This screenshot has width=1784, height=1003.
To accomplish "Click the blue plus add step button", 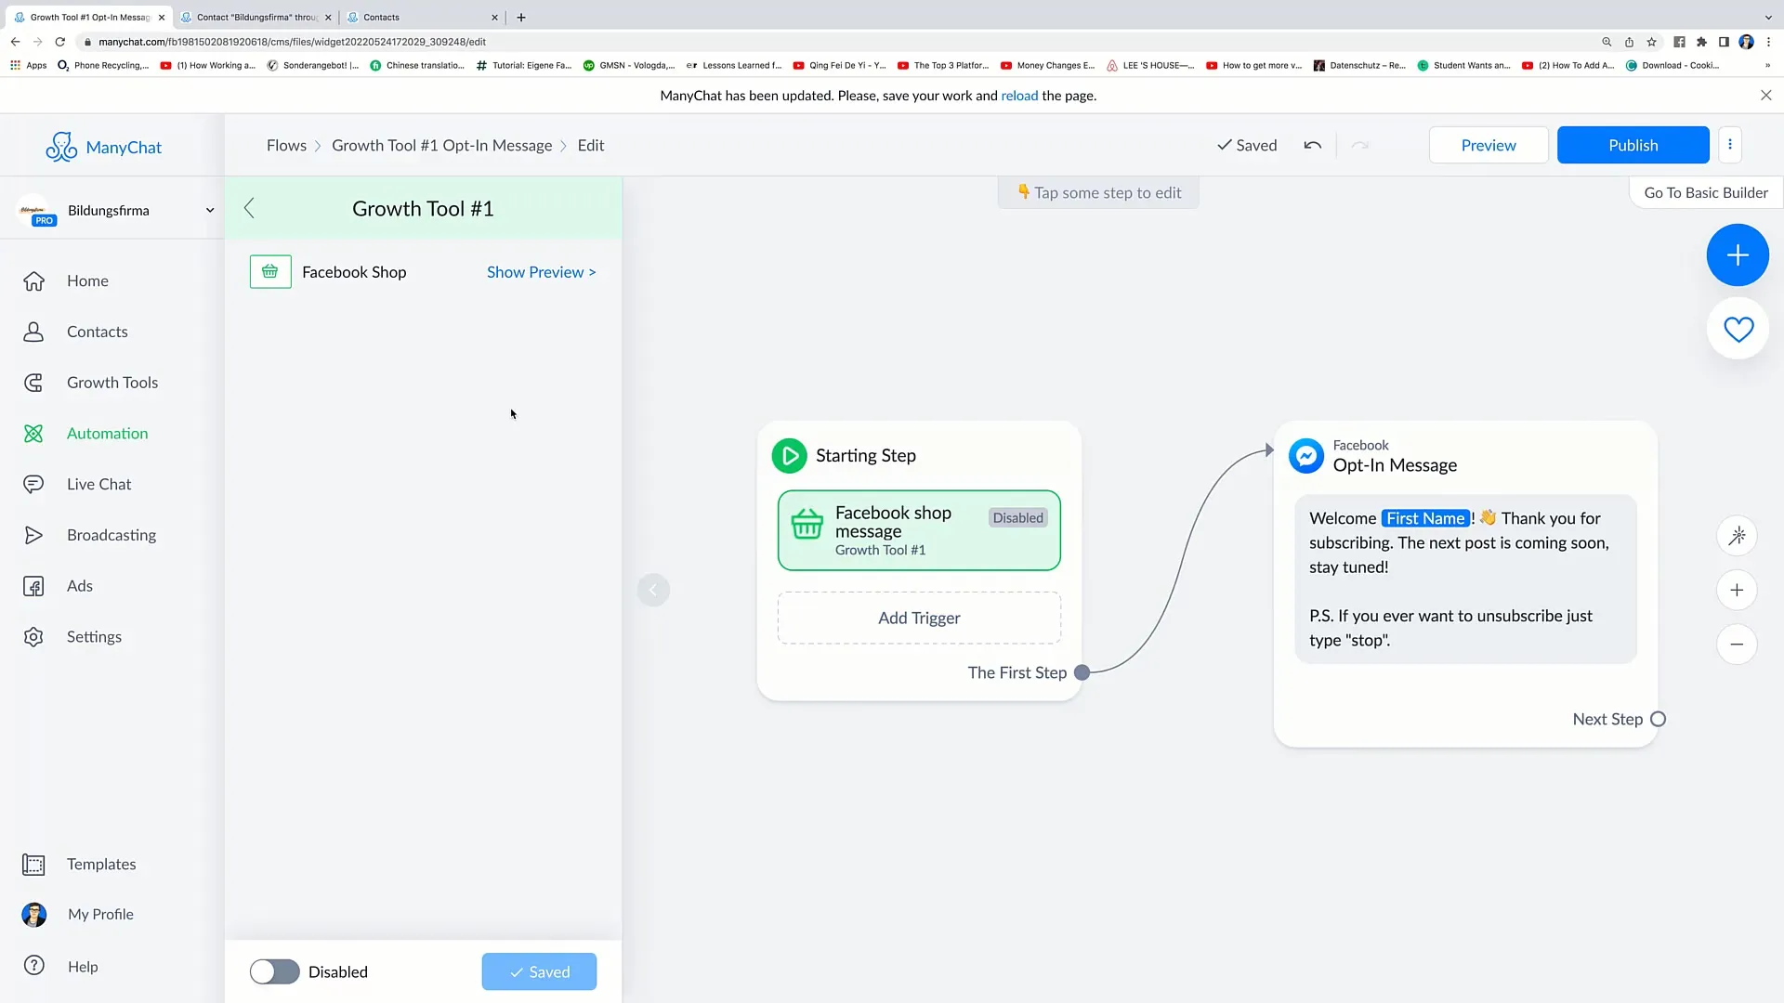I will pos(1737,255).
